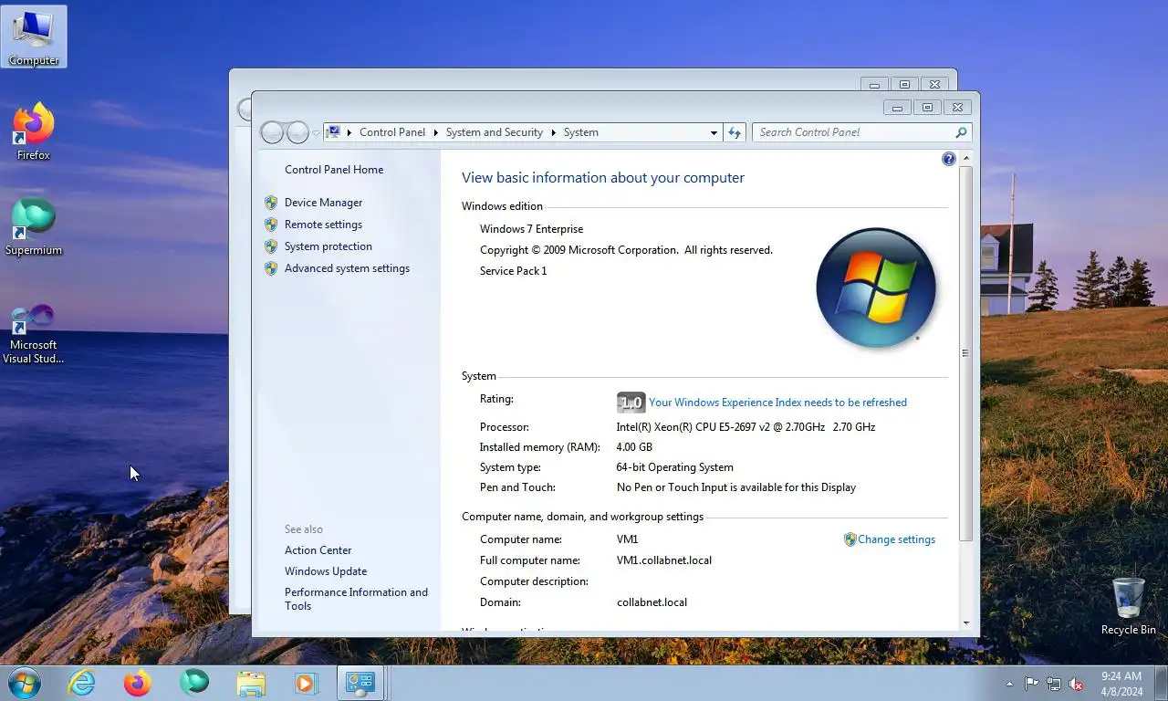Click the Service Pack 1 text
This screenshot has height=701, width=1168.
coord(513,271)
